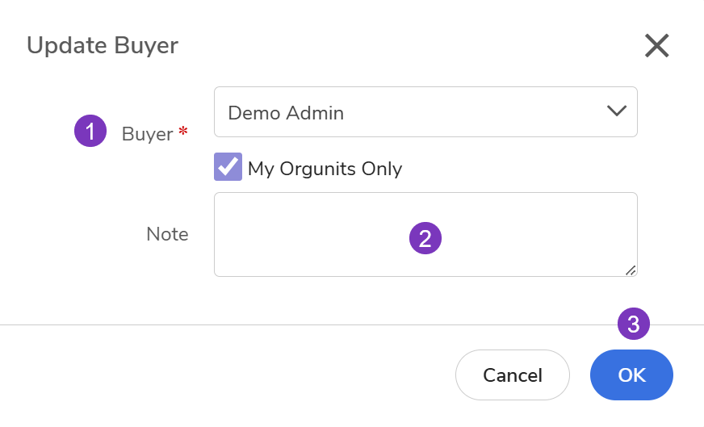The image size is (704, 427).
Task: Uncheck the My Orgunits Only checkbox
Action: point(228,167)
